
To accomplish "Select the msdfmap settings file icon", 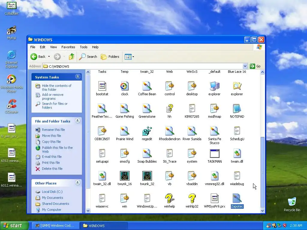I will (215, 108).
